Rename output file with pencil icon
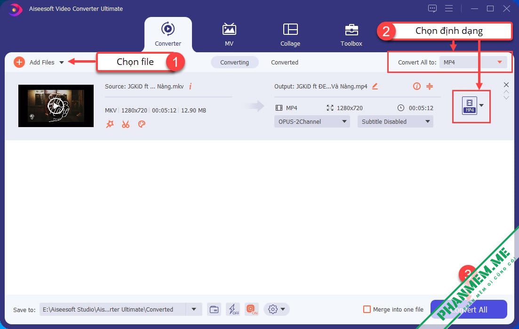Screen dimensions: 519x329 [375, 87]
